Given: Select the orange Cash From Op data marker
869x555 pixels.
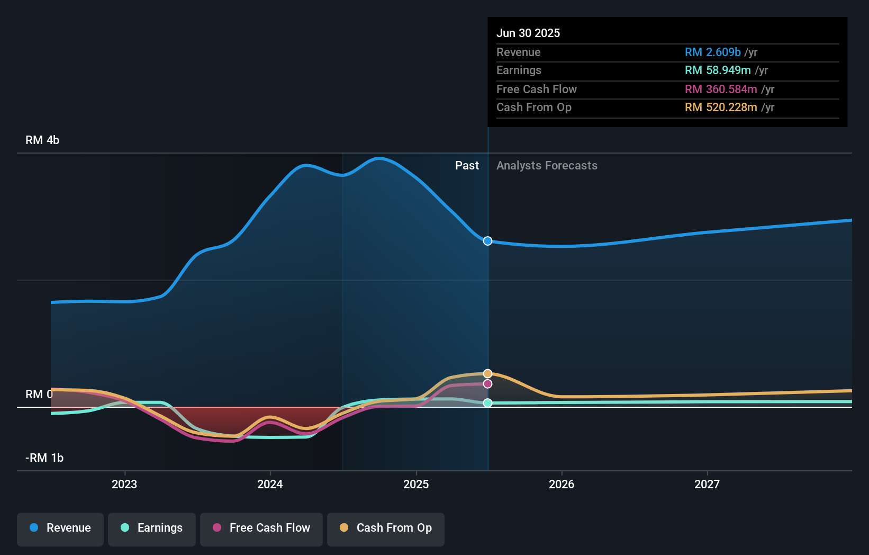Looking at the screenshot, I should coord(488,374).
